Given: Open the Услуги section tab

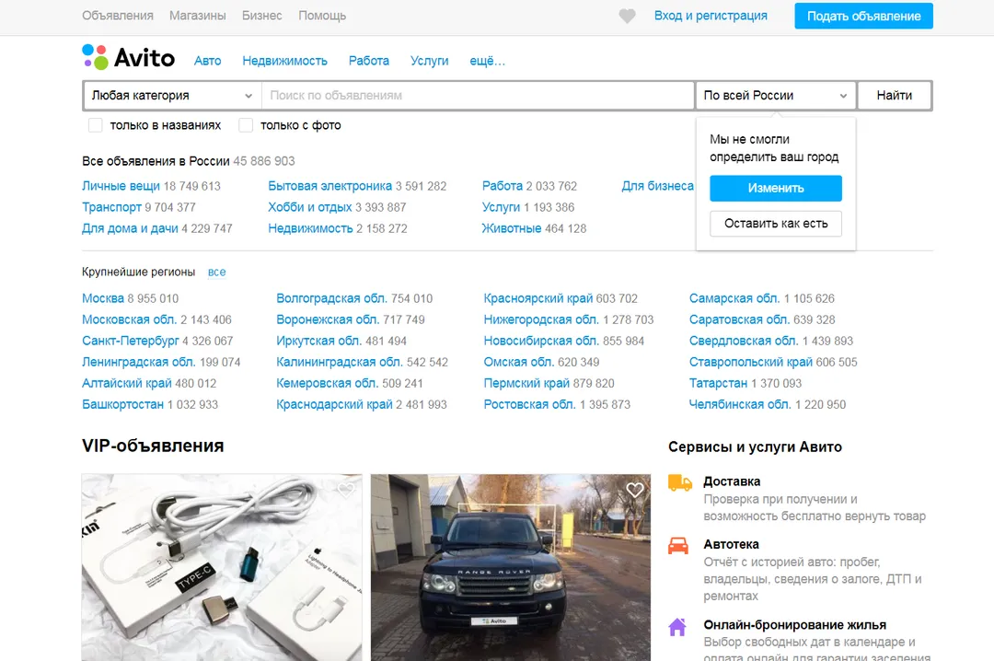Looking at the screenshot, I should coord(429,61).
